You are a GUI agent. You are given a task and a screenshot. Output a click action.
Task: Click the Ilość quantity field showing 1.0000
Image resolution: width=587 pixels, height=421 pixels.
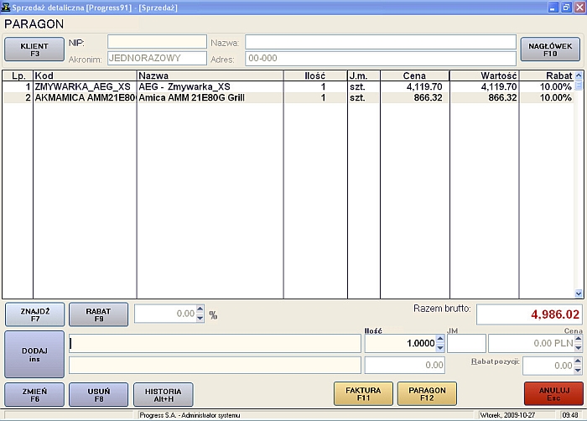(401, 344)
